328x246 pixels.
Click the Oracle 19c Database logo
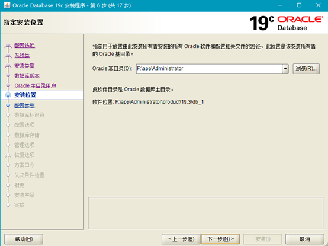287,23
